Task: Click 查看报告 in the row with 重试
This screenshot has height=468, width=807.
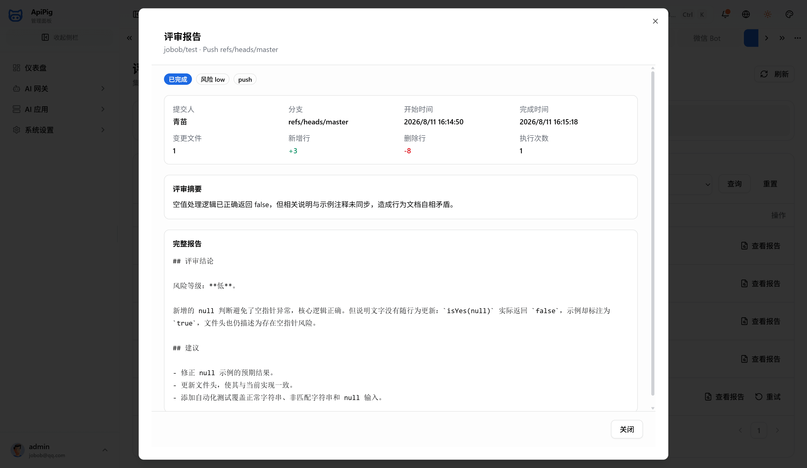Action: pyautogui.click(x=724, y=397)
